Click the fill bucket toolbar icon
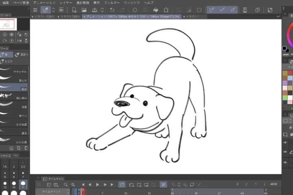 (156, 10)
